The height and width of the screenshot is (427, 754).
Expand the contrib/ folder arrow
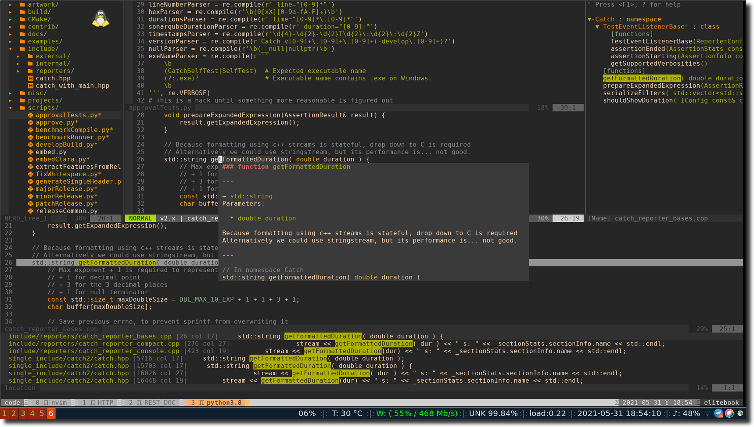coord(11,27)
